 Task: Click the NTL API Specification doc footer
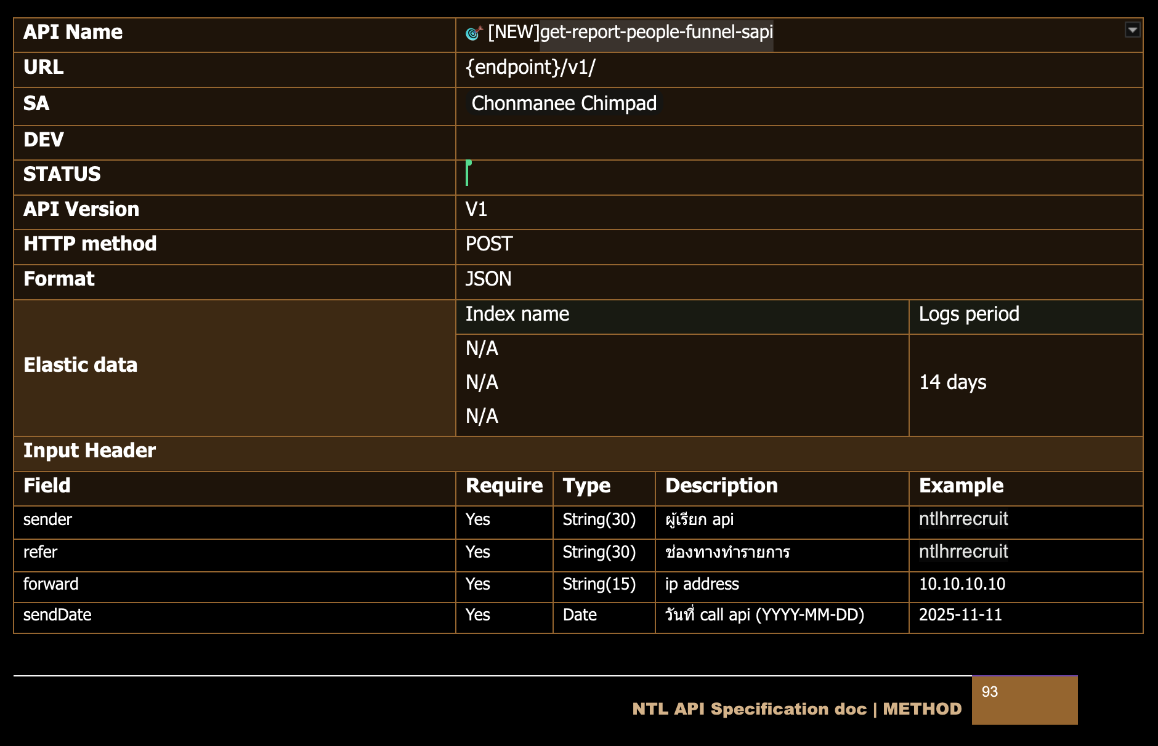(796, 710)
